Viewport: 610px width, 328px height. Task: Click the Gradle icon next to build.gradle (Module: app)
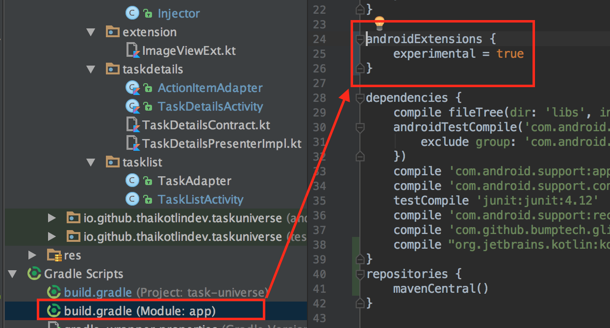[54, 310]
